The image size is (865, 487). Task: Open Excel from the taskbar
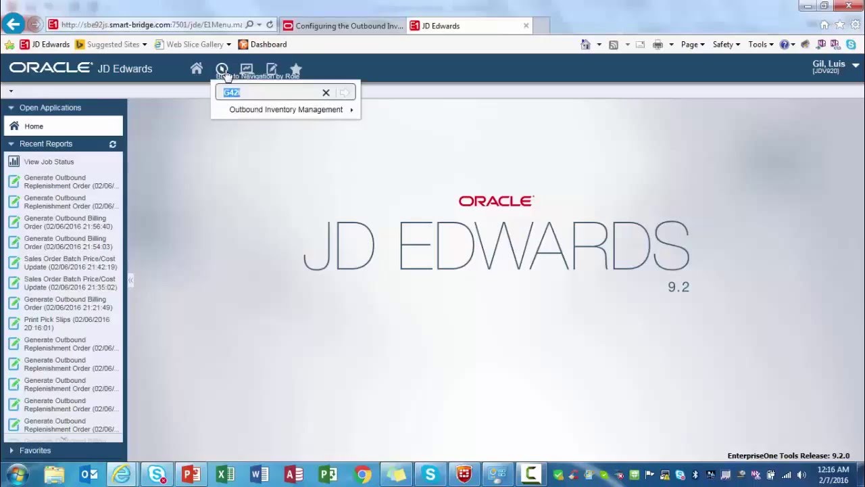coord(225,475)
